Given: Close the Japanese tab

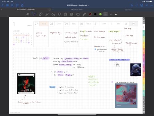Looking at the screenshot, I should [104, 10].
